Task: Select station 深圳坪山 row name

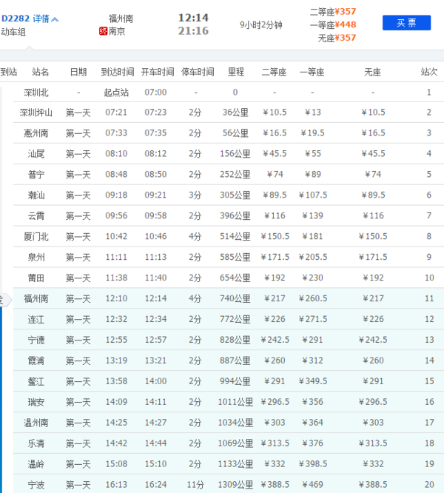Action: point(36,113)
